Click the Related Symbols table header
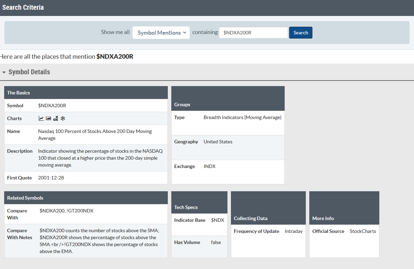 click(86, 197)
